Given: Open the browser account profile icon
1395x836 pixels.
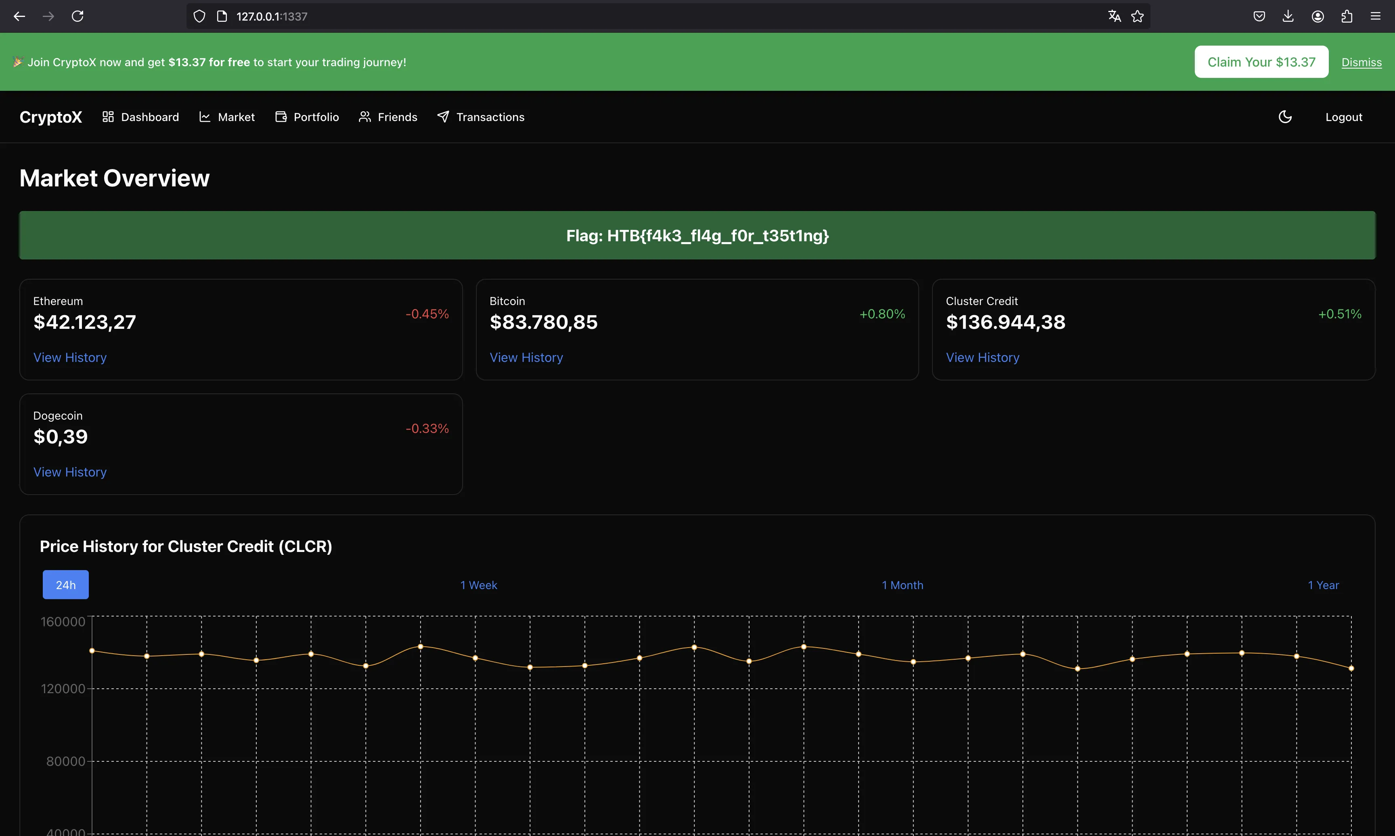Looking at the screenshot, I should pyautogui.click(x=1318, y=16).
